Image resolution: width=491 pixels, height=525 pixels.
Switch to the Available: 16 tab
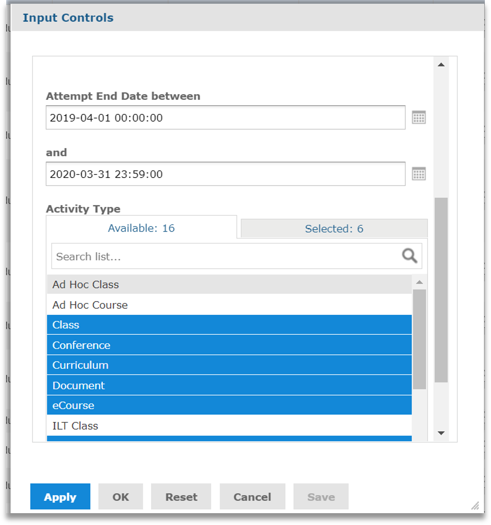141,228
